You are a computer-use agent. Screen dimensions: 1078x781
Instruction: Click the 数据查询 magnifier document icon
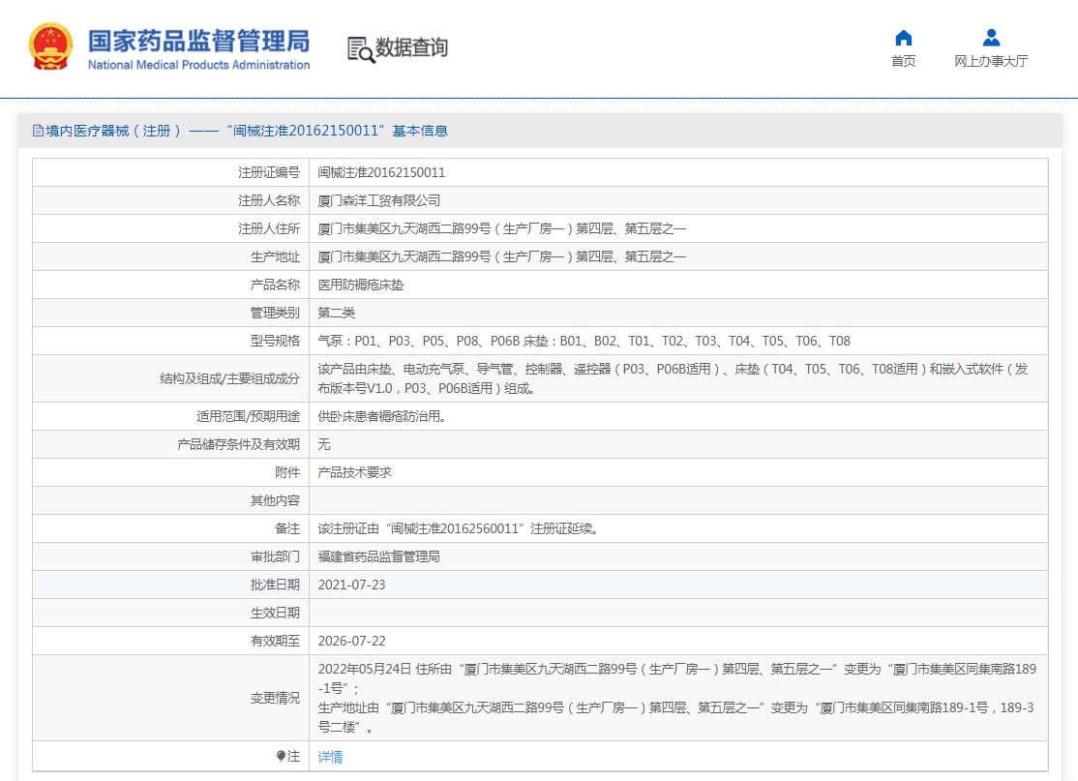click(360, 48)
